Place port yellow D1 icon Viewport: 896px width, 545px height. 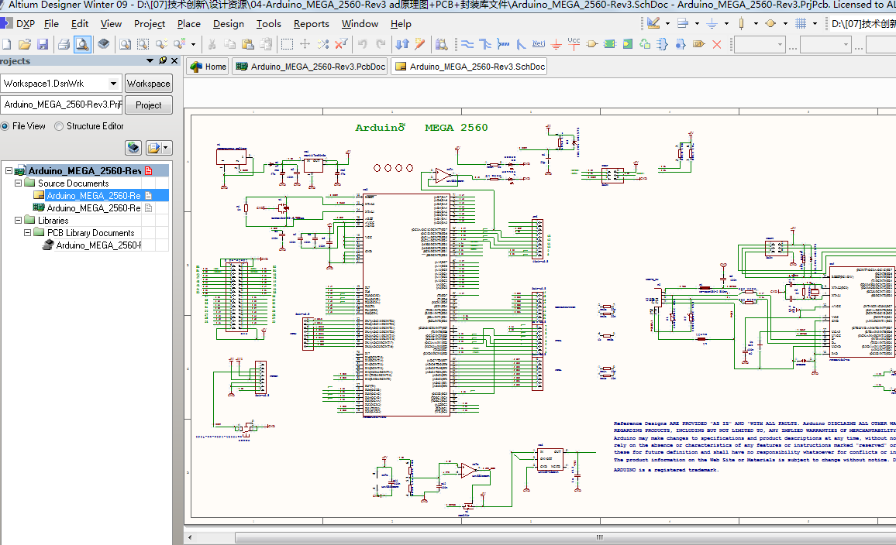click(x=698, y=44)
